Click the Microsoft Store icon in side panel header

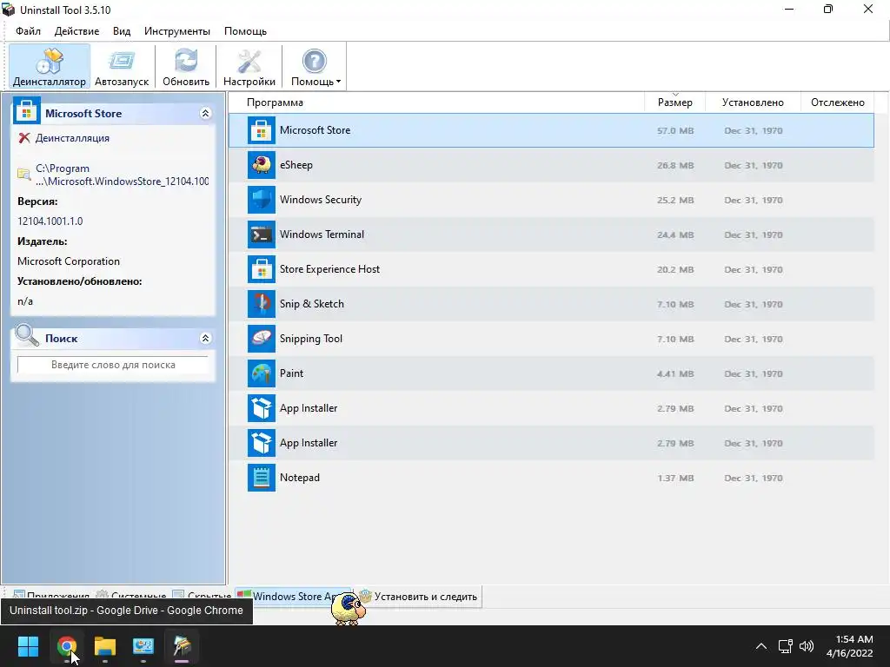(27, 110)
